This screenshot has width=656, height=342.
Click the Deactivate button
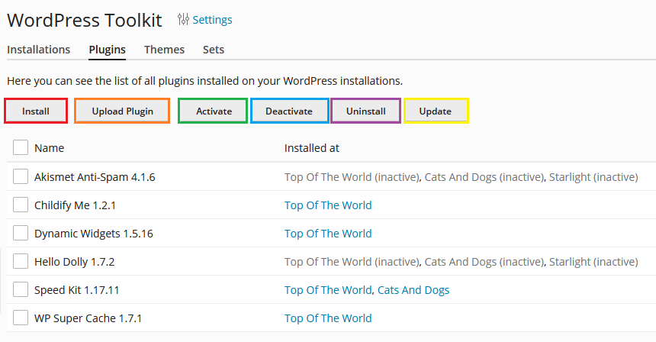289,111
